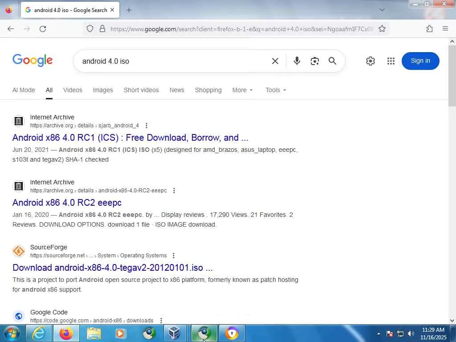Viewport: 456px width, 342px height.
Task: Open more options for sjarb_android_4 result
Action: pyautogui.click(x=147, y=126)
